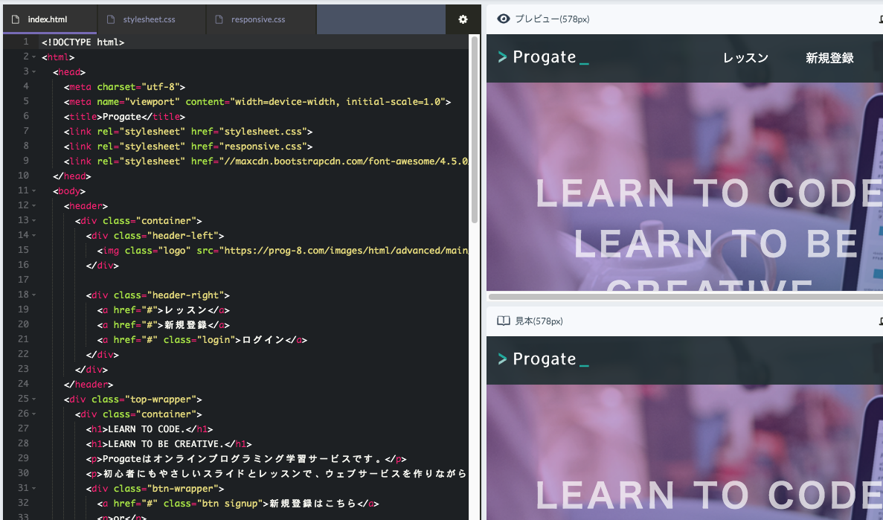Click file icon on index.html tab

pos(16,19)
